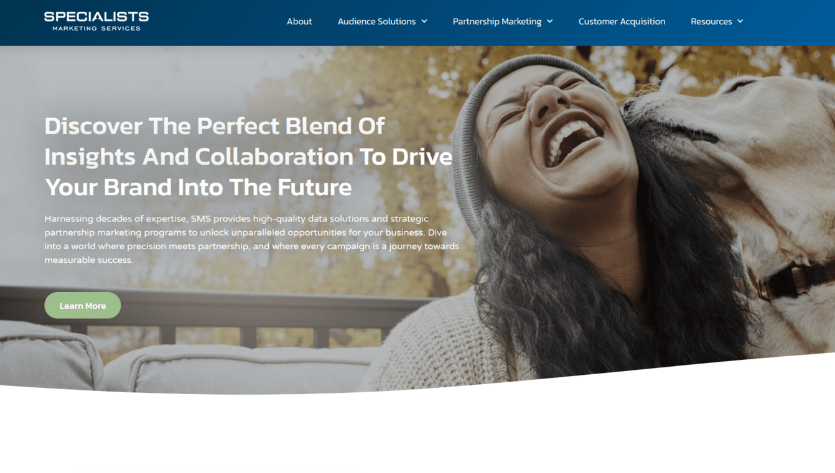Click the Resources menu label
Viewport: 835px width, 473px height.
coord(711,21)
